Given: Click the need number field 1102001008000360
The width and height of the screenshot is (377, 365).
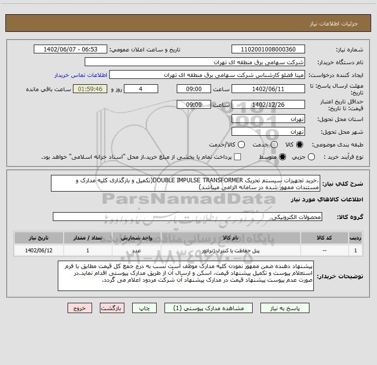Looking at the screenshot, I should point(268,49).
